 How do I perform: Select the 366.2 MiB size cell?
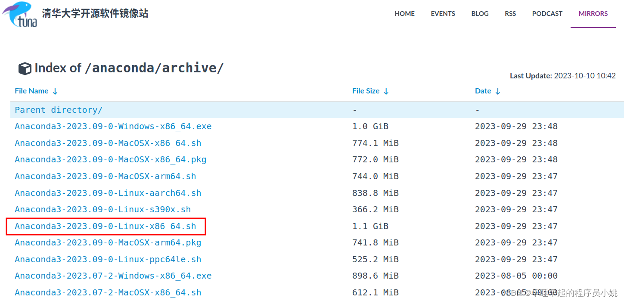pos(376,209)
